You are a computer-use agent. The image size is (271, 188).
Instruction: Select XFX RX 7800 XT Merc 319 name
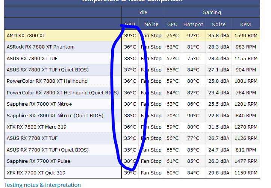(36, 127)
